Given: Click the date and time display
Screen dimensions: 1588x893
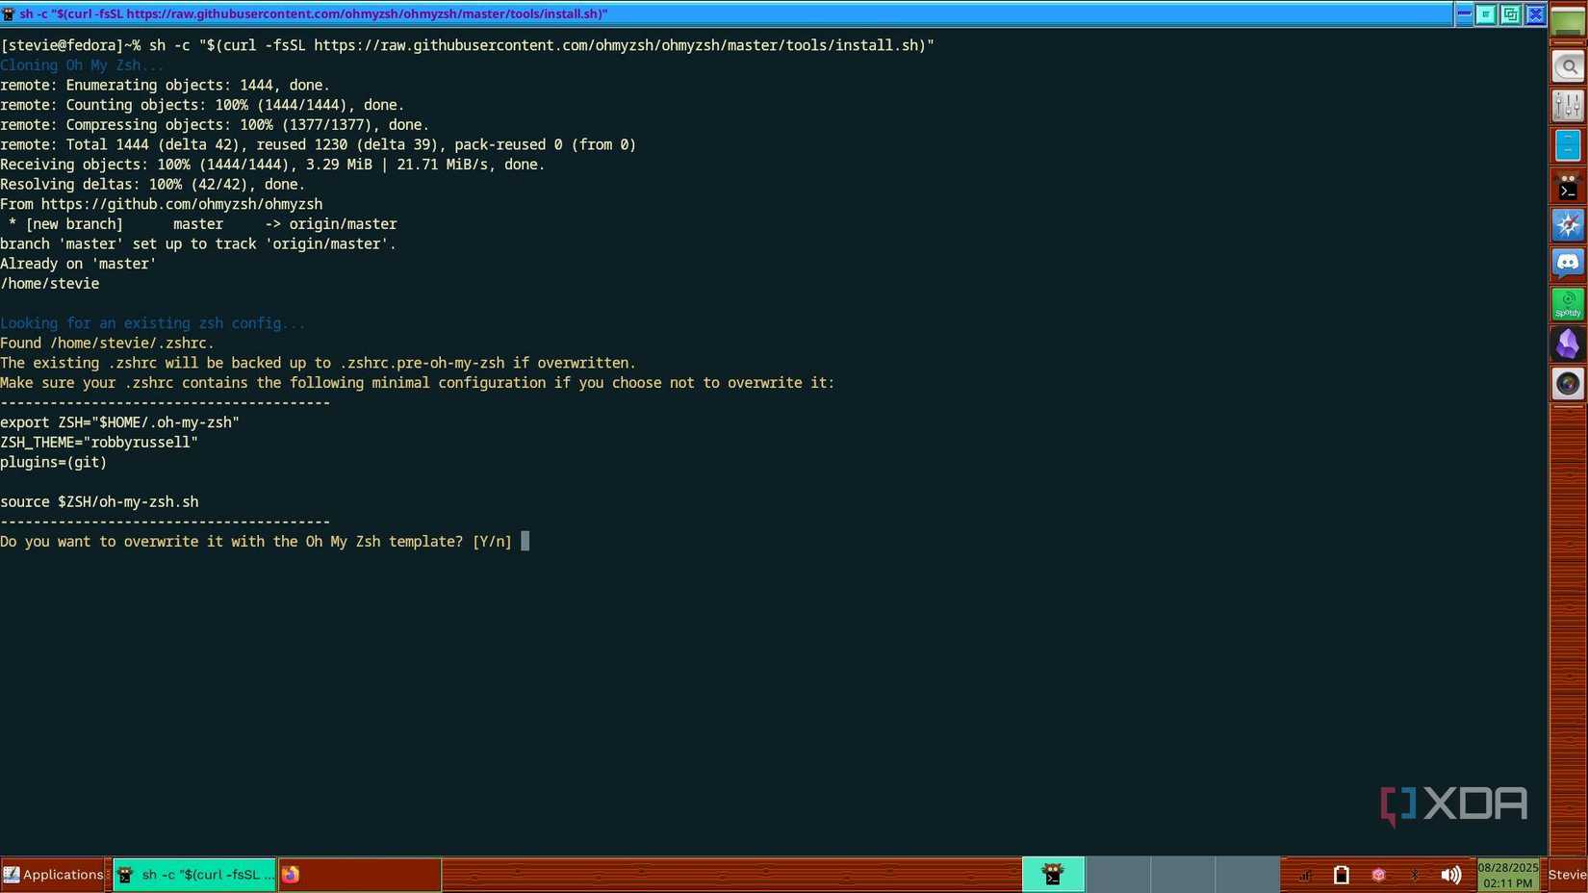Looking at the screenshot, I should pos(1507,875).
